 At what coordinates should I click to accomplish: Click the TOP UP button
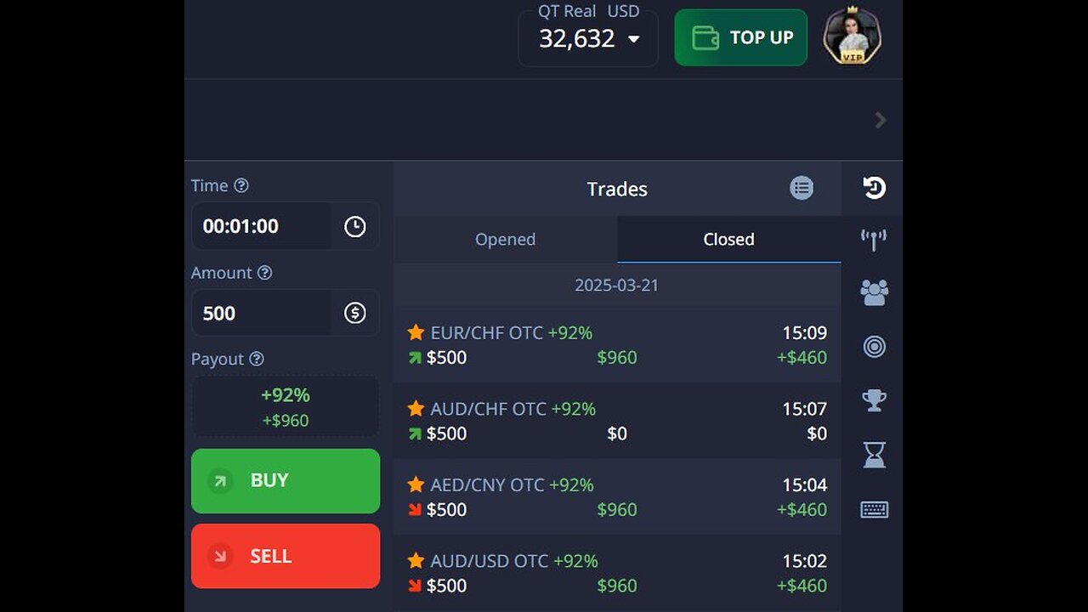coord(740,37)
